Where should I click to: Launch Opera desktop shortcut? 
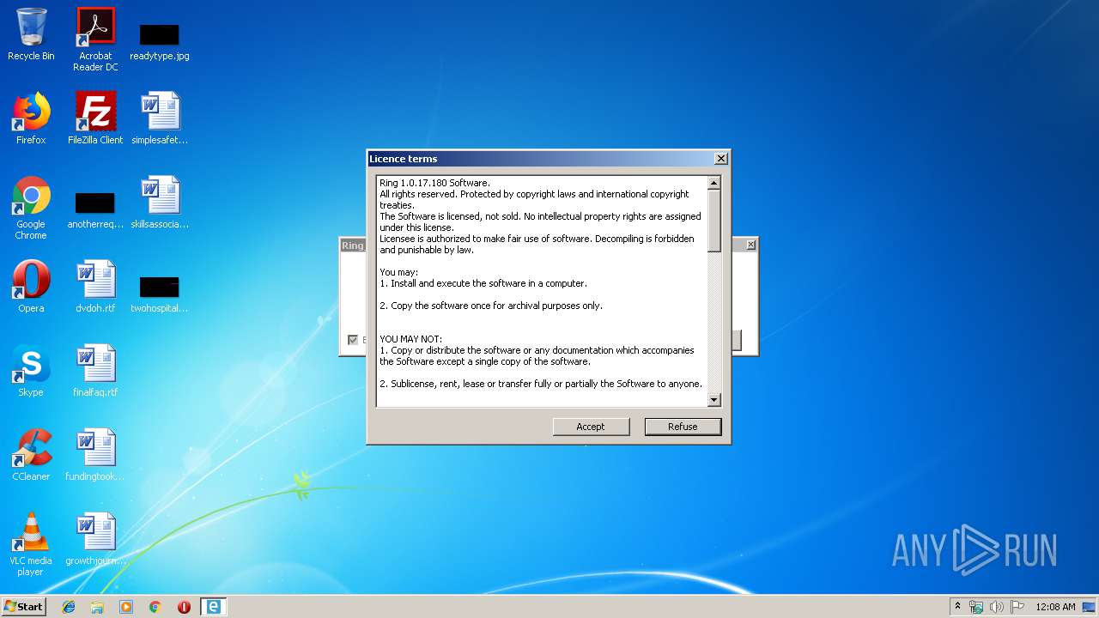point(31,287)
